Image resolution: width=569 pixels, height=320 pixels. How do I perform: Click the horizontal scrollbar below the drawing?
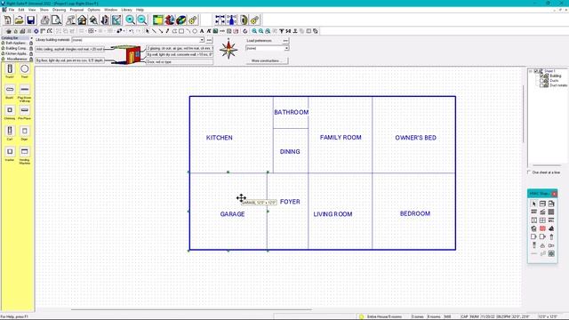click(191, 309)
